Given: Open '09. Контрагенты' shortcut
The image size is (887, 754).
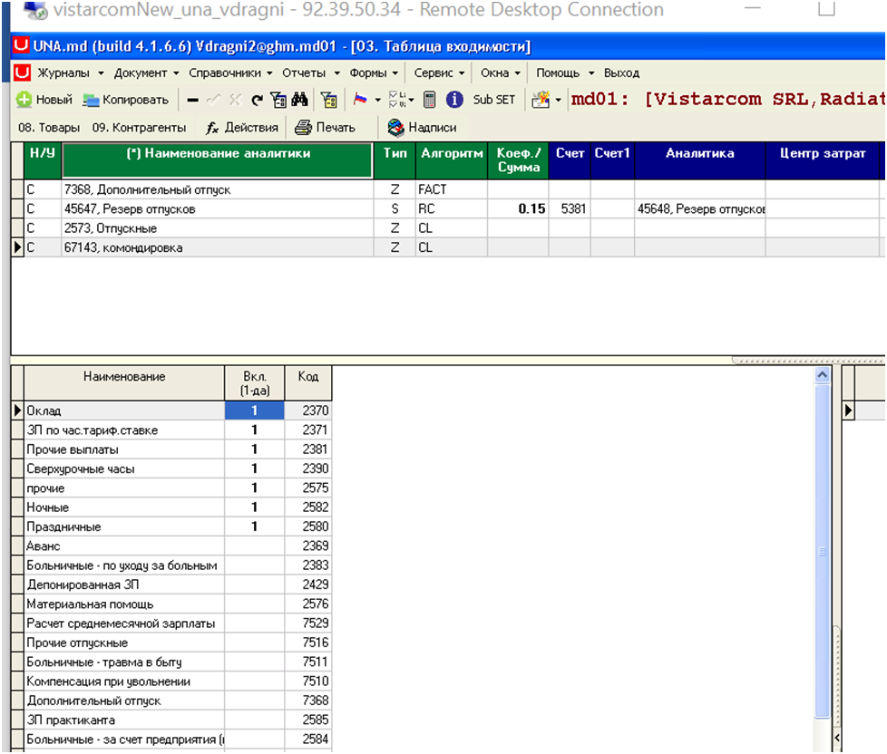Looking at the screenshot, I should [139, 128].
